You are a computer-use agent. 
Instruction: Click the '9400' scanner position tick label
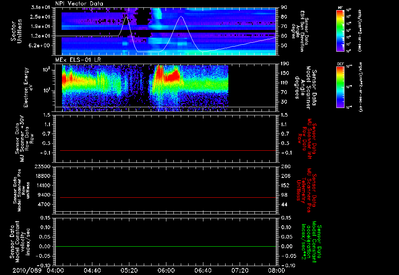click(44, 195)
